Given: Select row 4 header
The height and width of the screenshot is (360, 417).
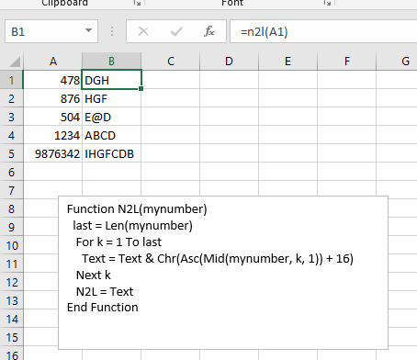Looking at the screenshot, I should click(11, 135).
